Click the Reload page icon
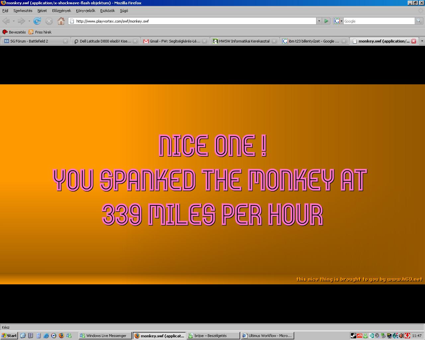This screenshot has width=425, height=340. point(37,21)
